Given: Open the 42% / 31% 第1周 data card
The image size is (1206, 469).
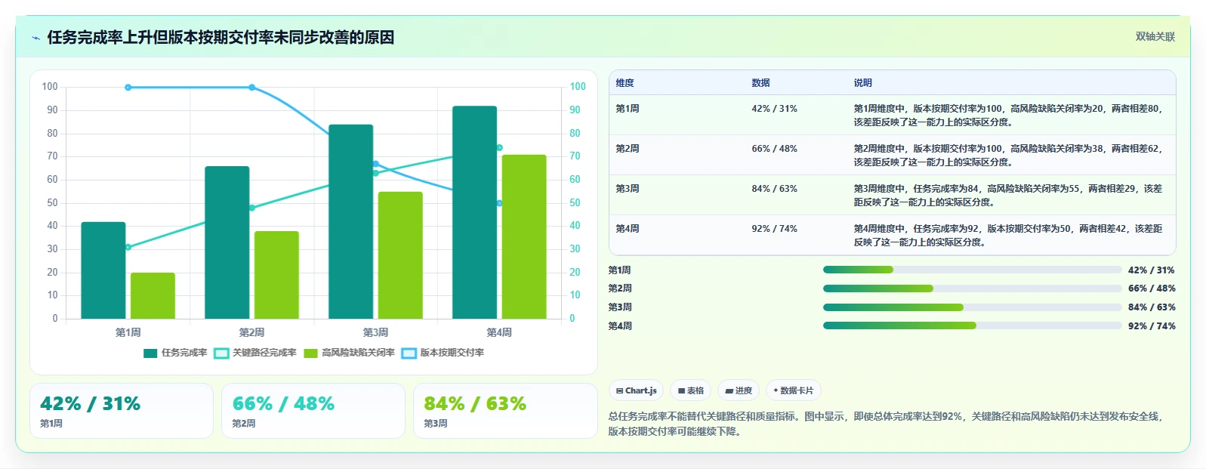Looking at the screenshot, I should click(x=122, y=411).
